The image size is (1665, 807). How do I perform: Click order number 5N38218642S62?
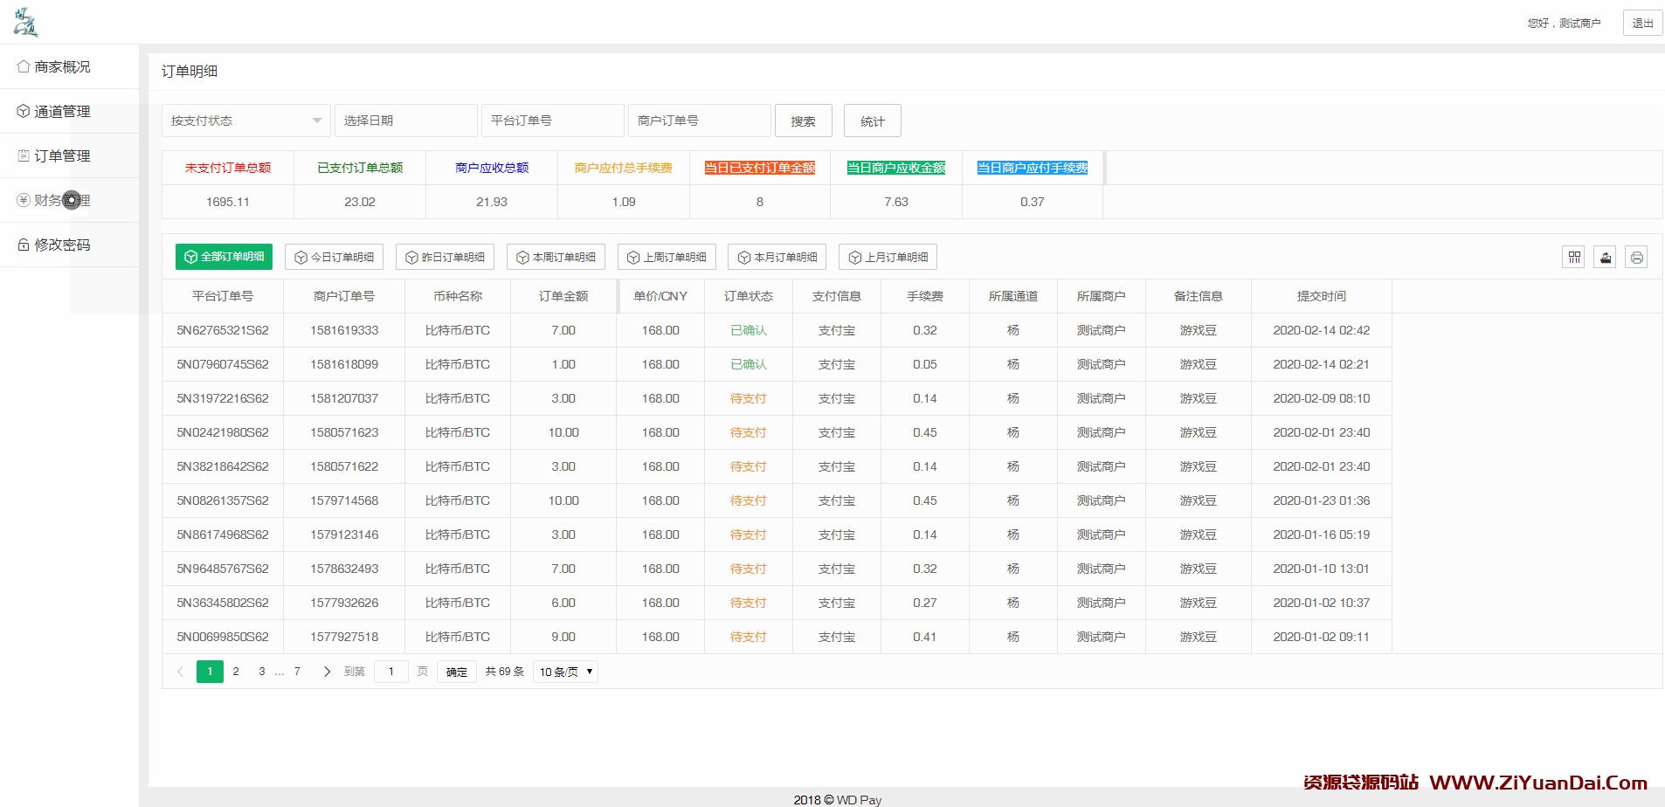point(223,466)
